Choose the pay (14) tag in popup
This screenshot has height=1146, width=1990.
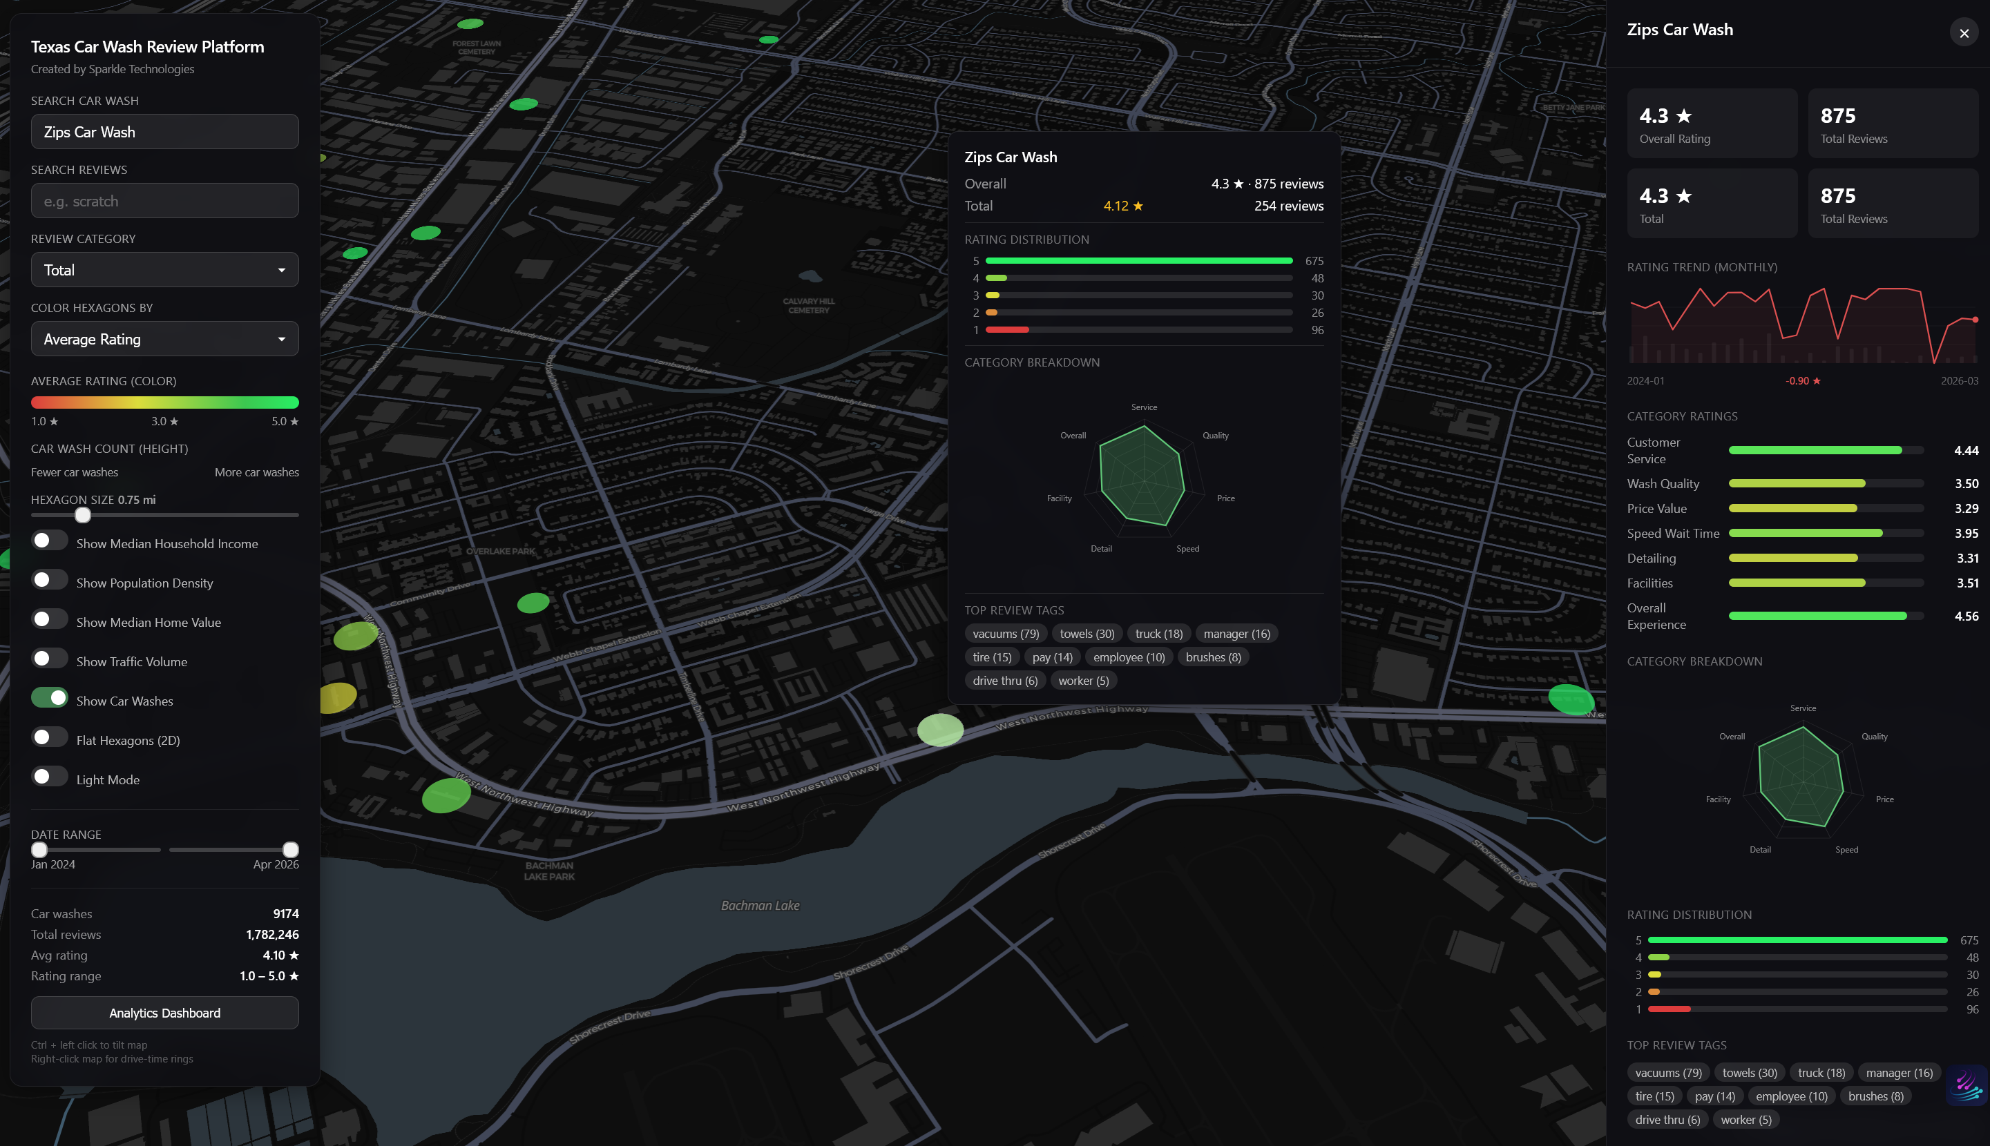pos(1052,657)
